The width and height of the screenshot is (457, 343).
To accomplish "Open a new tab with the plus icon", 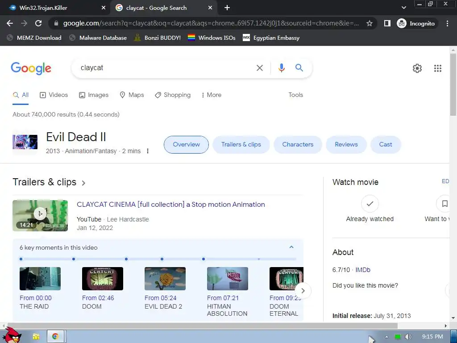I will point(227,8).
